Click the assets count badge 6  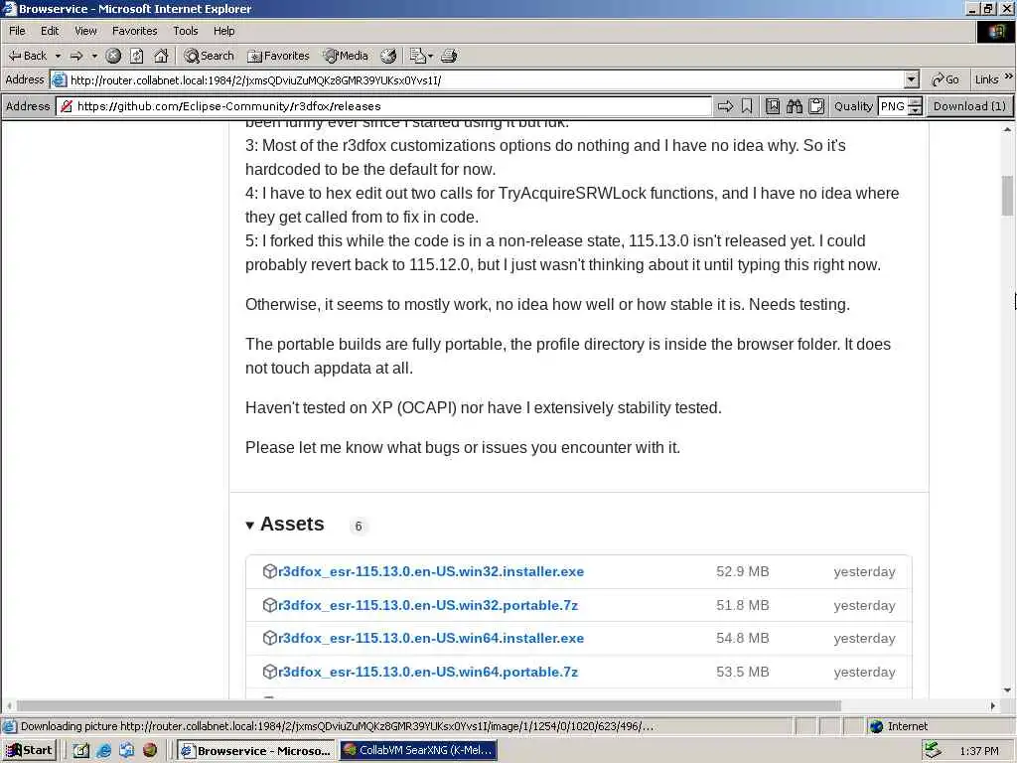tap(358, 527)
